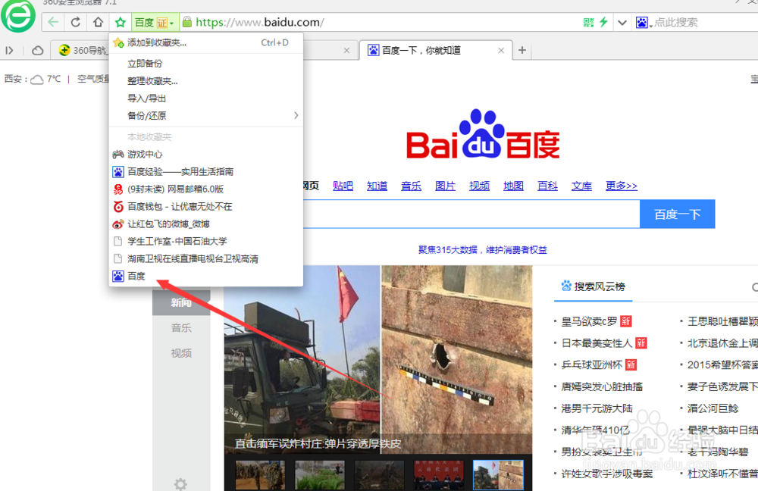
Task: Click the sidebar toggle icon left of tabs
Action: (9, 50)
